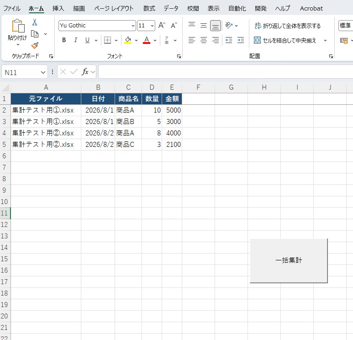The image size is (353, 340).
Task: Open the Name Box dropdown
Action: tap(43, 72)
